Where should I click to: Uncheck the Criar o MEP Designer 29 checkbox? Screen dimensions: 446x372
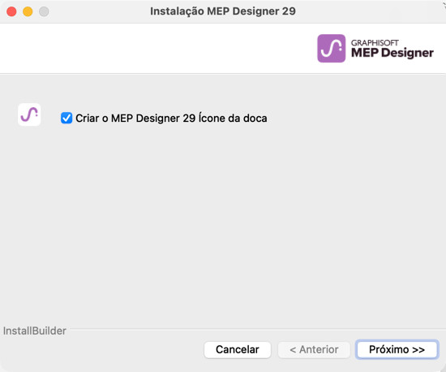click(x=66, y=118)
